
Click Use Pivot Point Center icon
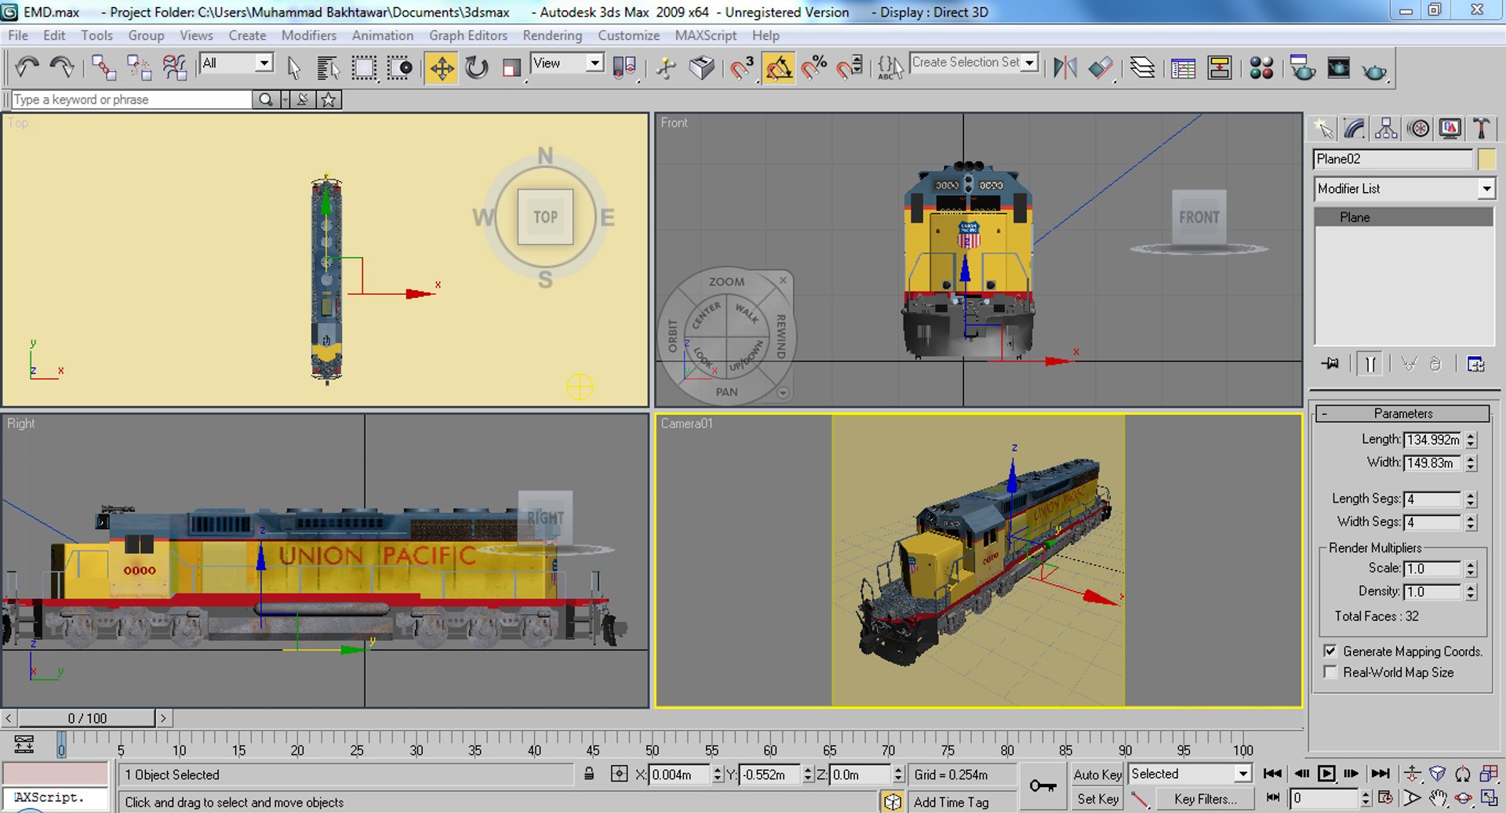(x=624, y=68)
